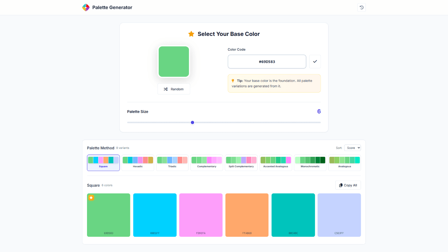Viewport: 448px width, 252px height.
Task: Click the lightbulb icon in the tip box
Action: [x=232, y=81]
